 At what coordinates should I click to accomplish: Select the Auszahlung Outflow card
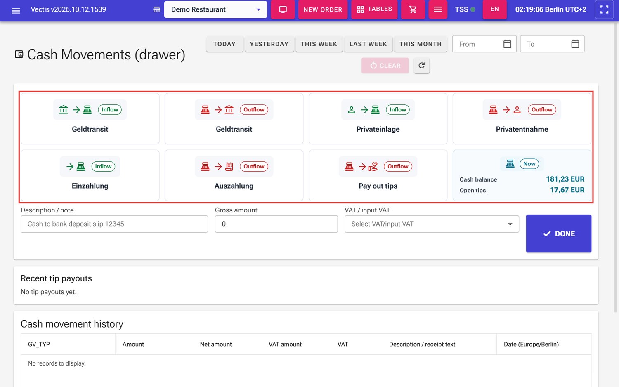(x=234, y=175)
